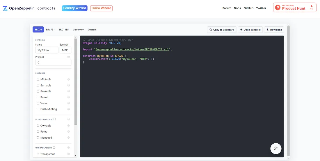
Task: Click the help icon next to Roles
Action: point(69,131)
